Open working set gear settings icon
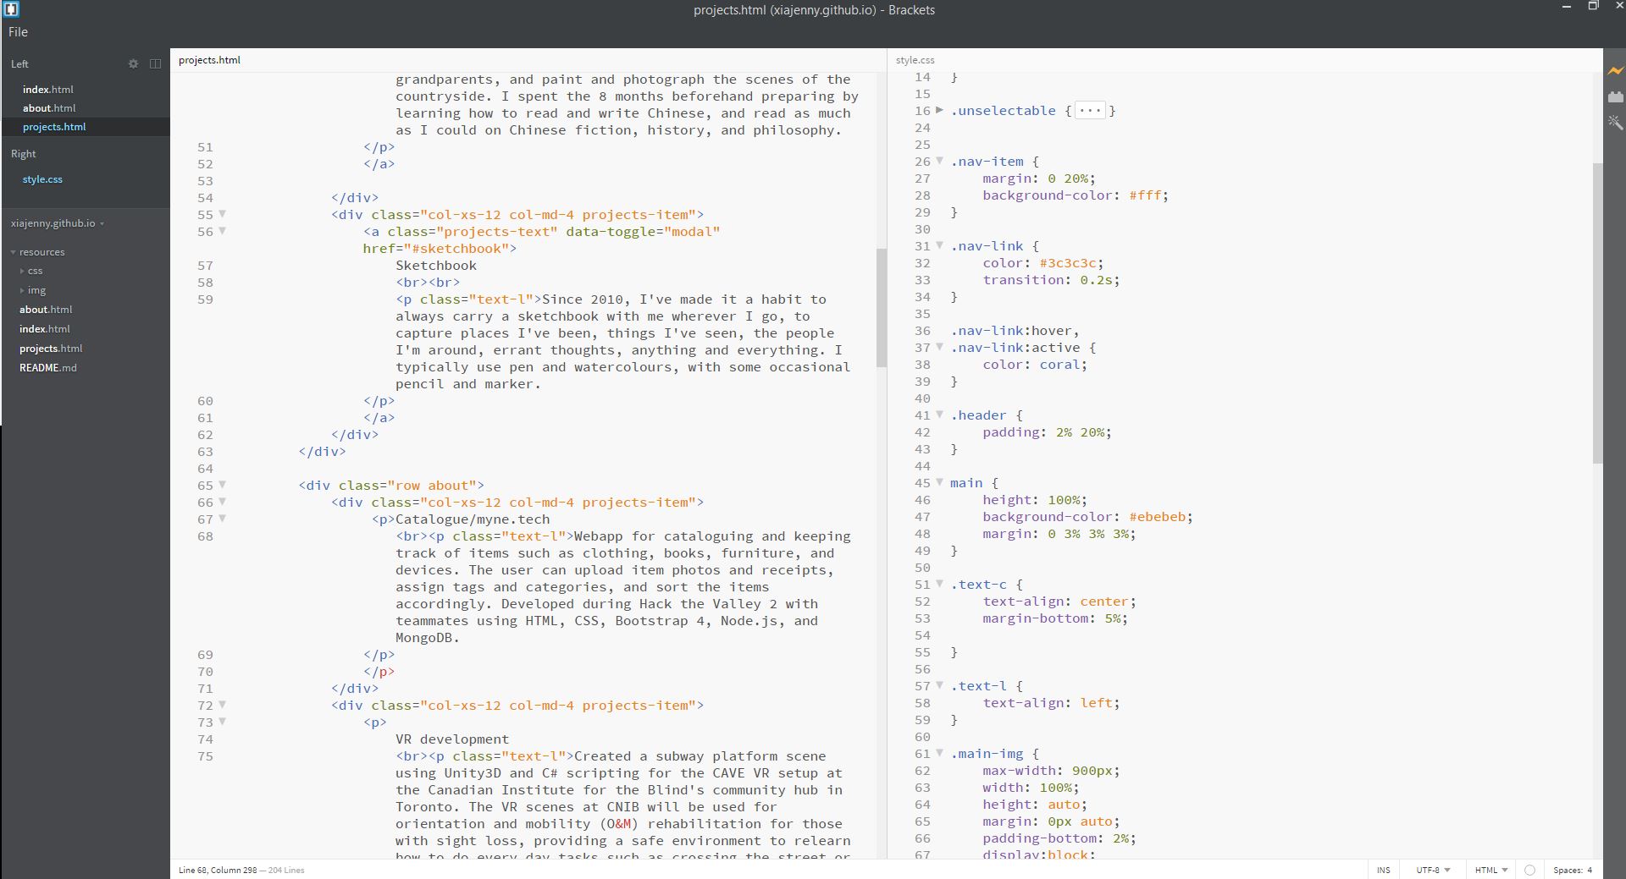This screenshot has height=879, width=1626. coord(133,63)
